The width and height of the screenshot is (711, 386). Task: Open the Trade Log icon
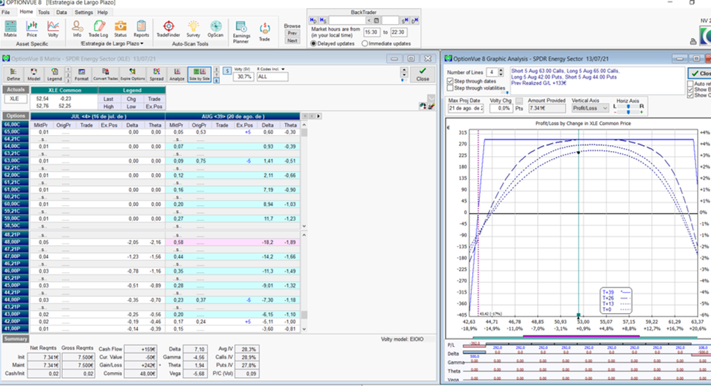99,29
